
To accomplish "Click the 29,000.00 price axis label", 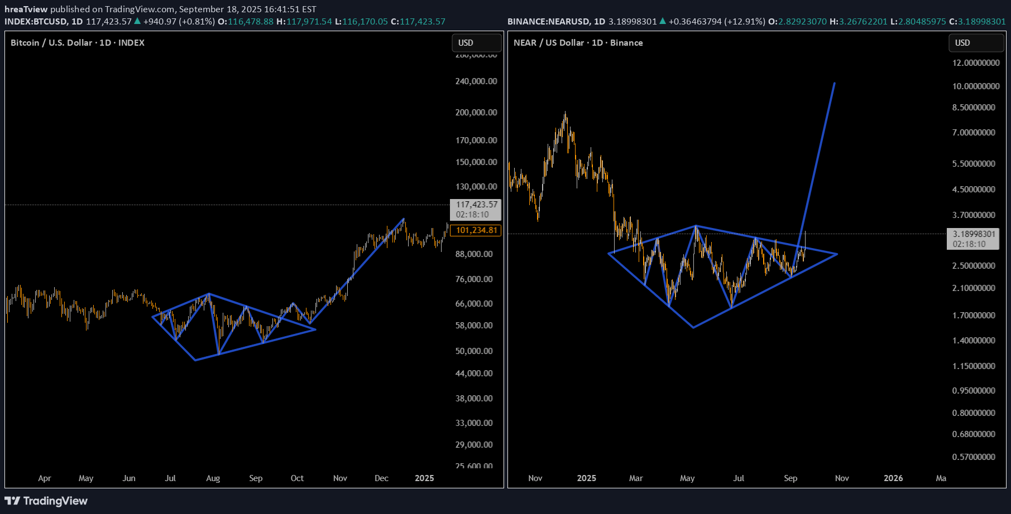I will 474,445.
